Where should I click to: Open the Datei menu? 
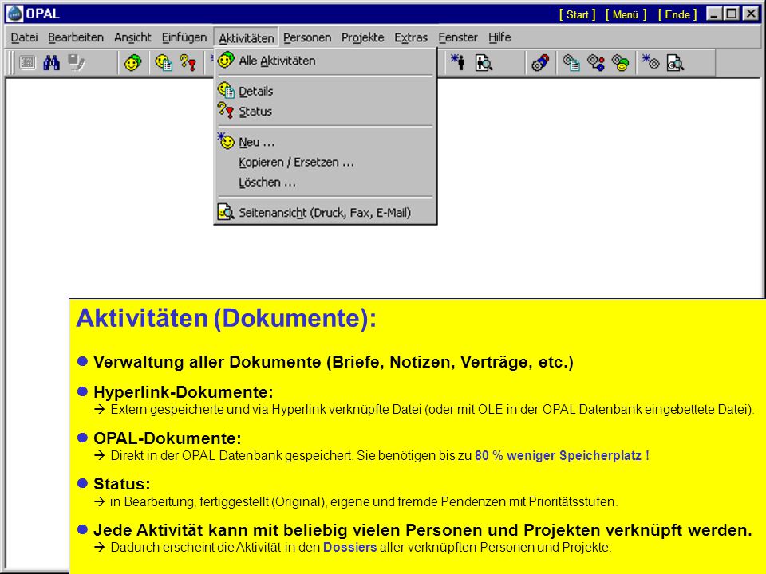(24, 37)
